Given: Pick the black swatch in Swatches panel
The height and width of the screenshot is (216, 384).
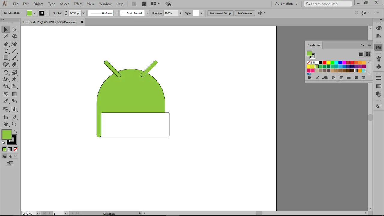Looking at the screenshot, I should [320, 62].
